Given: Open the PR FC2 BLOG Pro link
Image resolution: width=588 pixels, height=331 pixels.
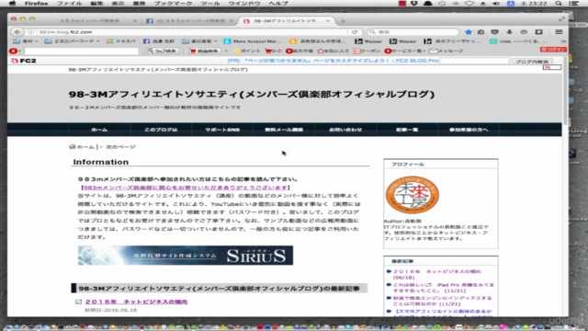Looking at the screenshot, I should (x=333, y=61).
